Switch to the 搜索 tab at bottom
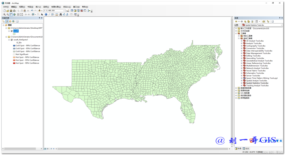The image size is (285, 155). (x=246, y=148)
